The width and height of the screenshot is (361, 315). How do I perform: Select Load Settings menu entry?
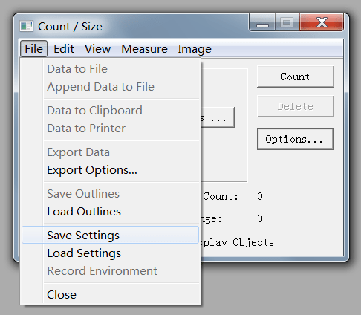[x=110, y=253]
